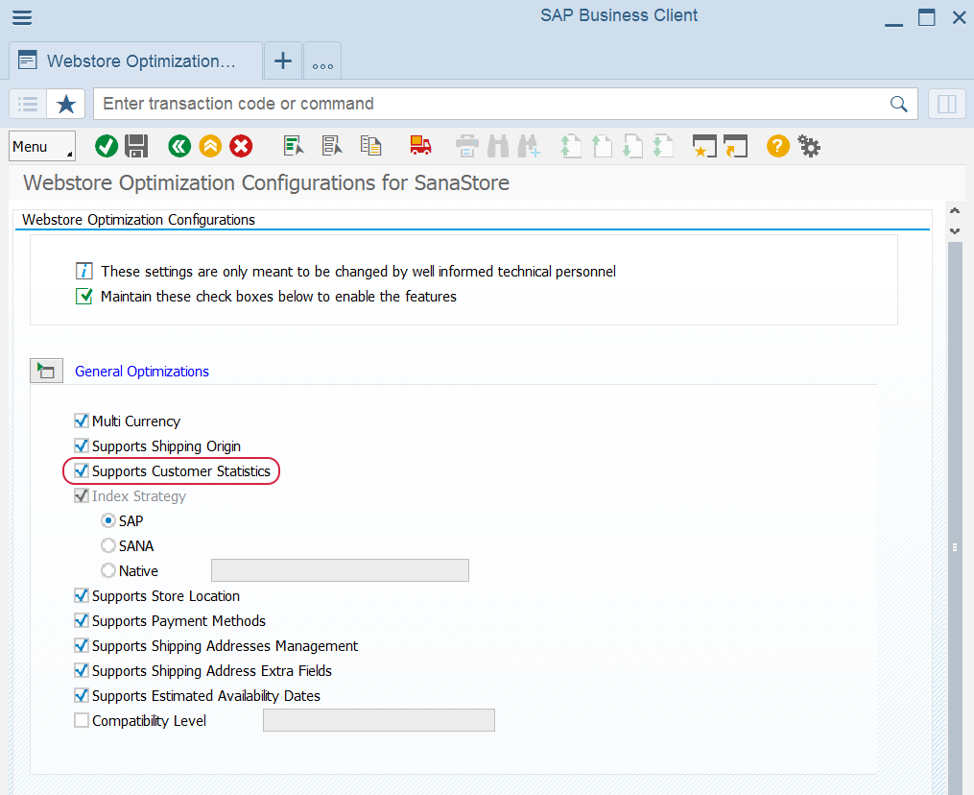Toggle Supports Customer Statistics checkbox

(x=81, y=471)
